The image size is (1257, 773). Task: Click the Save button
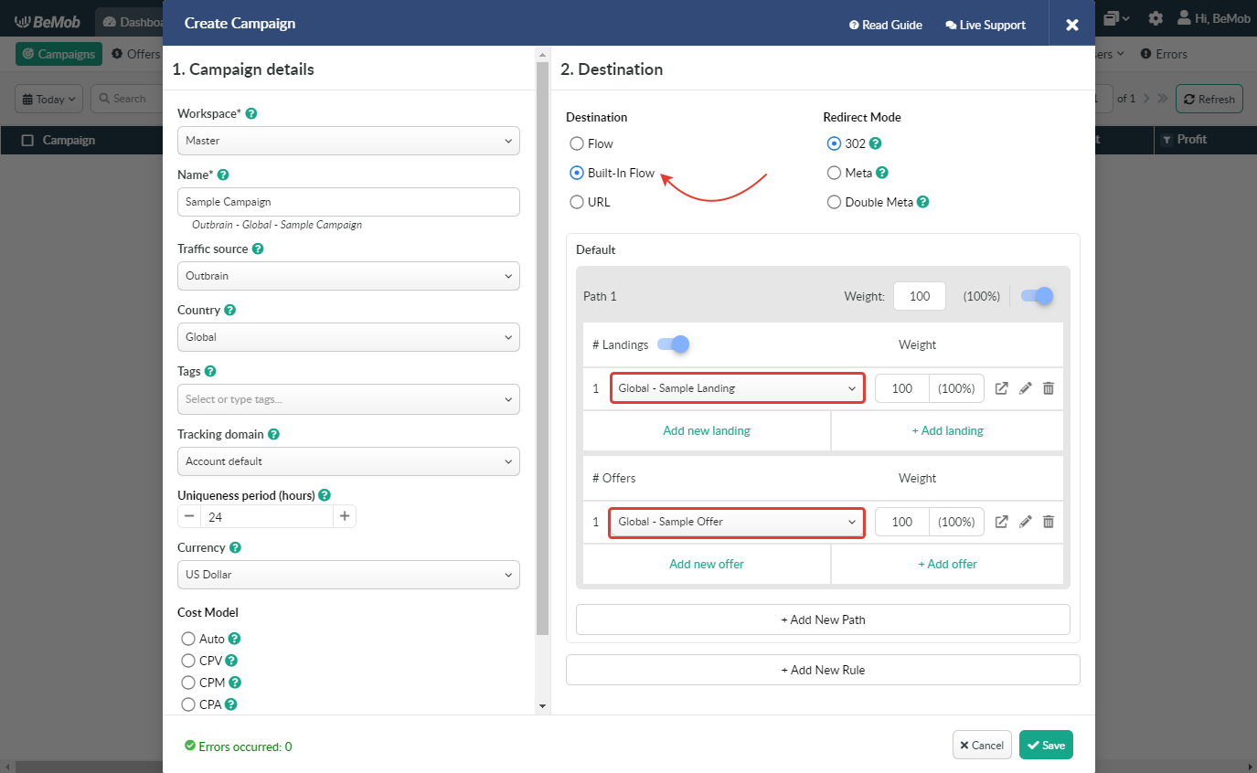click(1046, 745)
